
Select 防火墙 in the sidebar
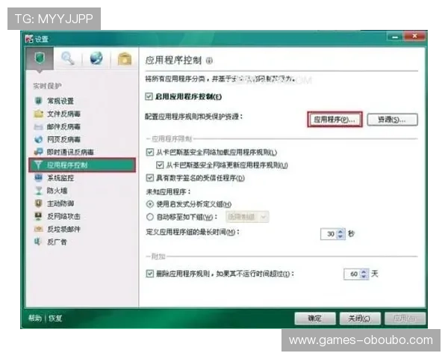point(57,191)
